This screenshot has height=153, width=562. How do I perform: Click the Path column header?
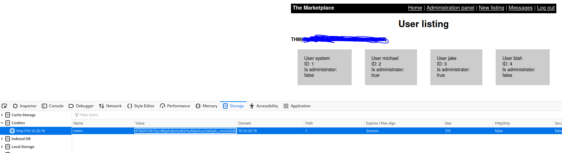coord(334,123)
